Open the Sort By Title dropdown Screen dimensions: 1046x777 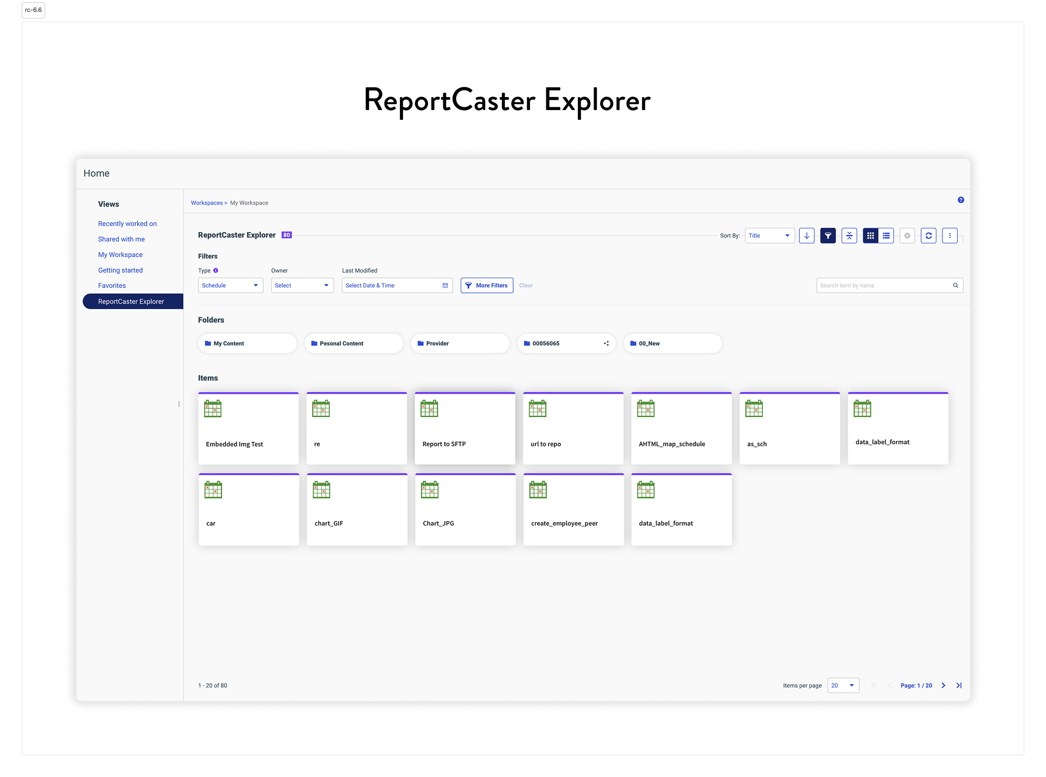769,236
